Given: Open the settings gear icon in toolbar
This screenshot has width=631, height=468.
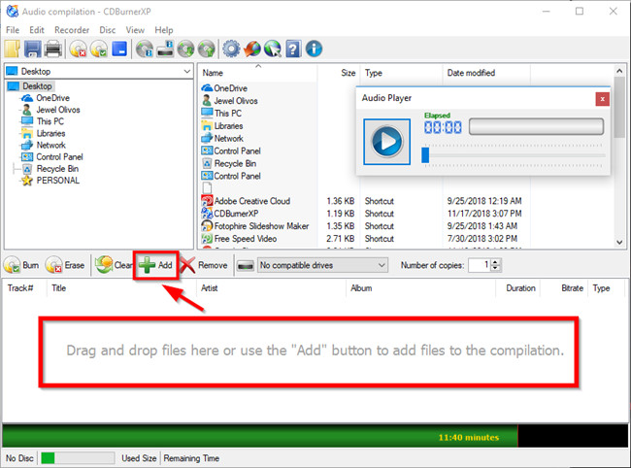Looking at the screenshot, I should 231,49.
